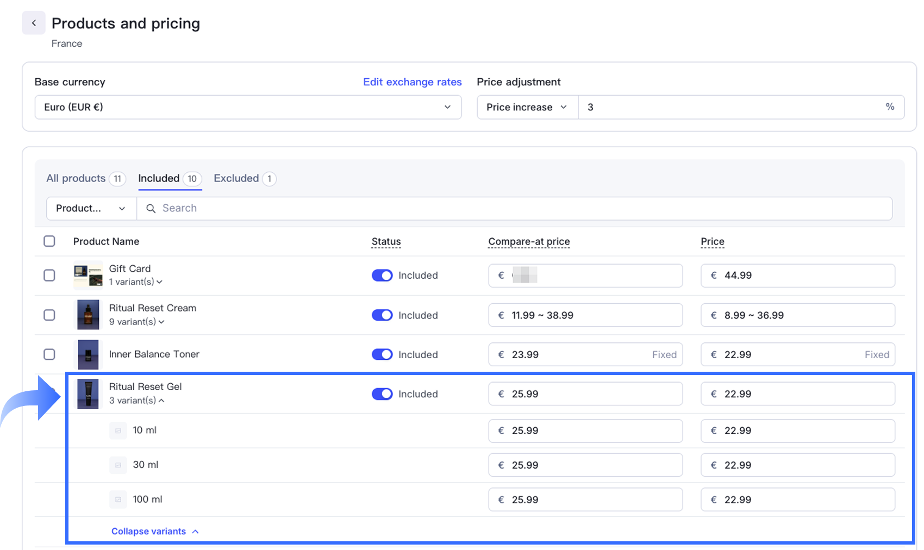This screenshot has width=924, height=550.
Task: Check the Inner Balance Toner checkbox
Action: point(49,354)
